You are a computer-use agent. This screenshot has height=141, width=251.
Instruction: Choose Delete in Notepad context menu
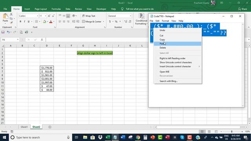[178, 48]
